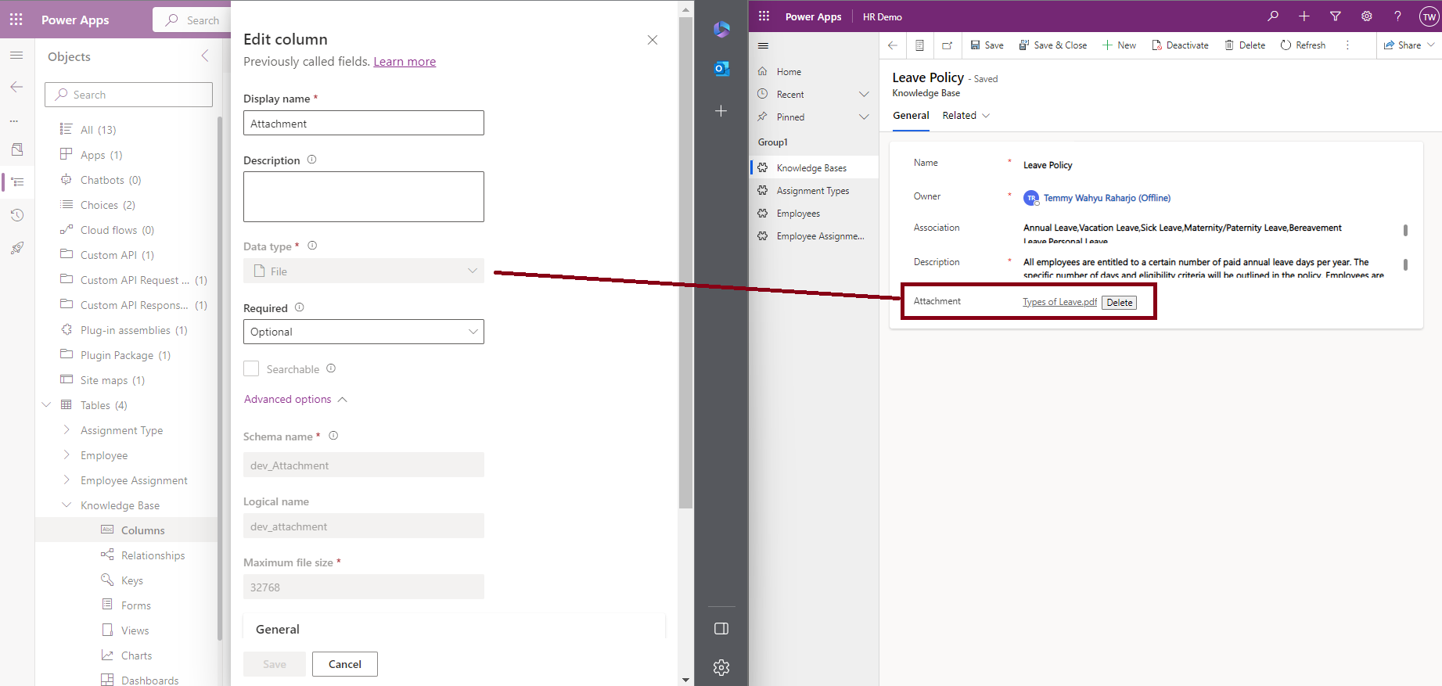Viewport: 1442px width, 686px height.
Task: Expand the Pinned section in site map
Action: coord(864,117)
